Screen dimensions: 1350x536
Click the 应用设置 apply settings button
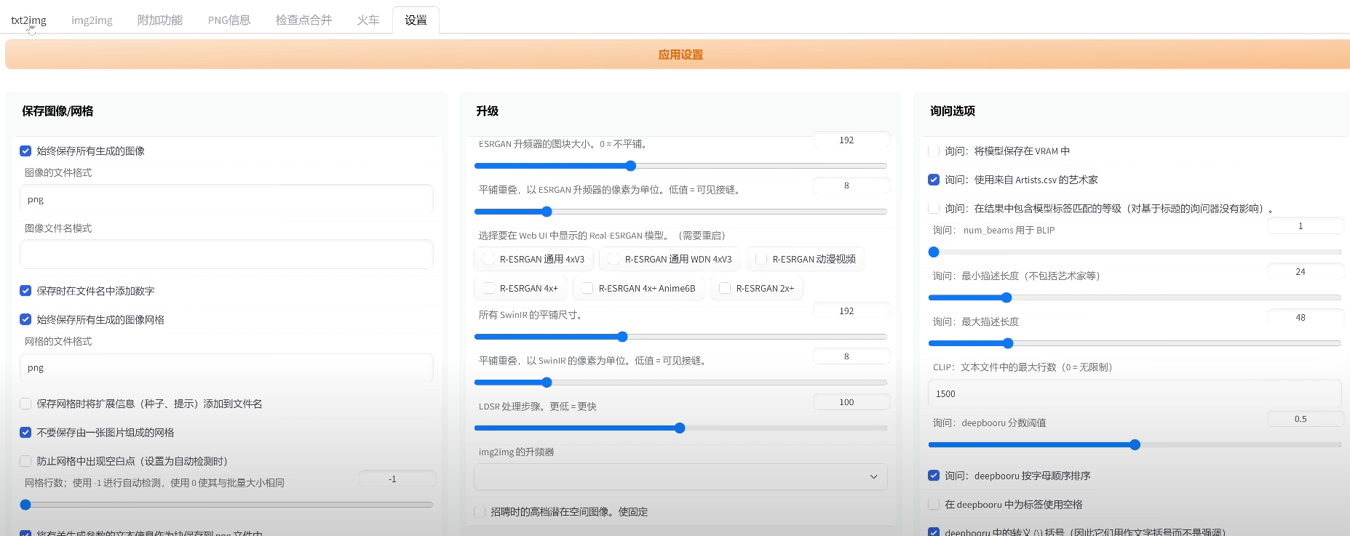680,55
